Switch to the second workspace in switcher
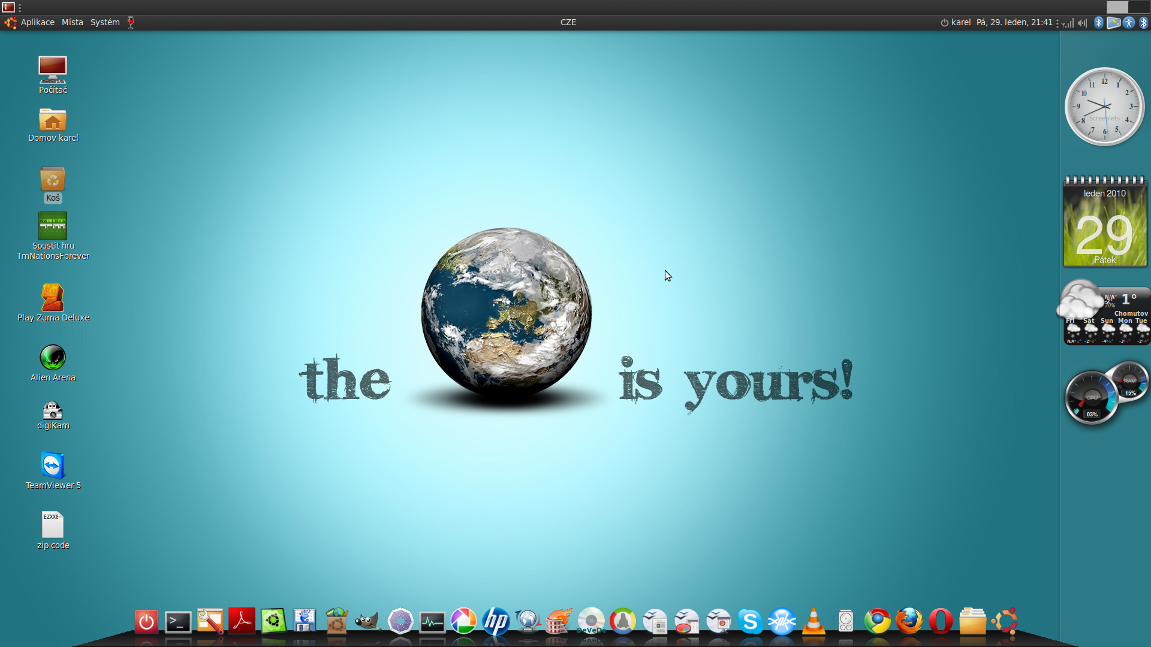 (1138, 7)
